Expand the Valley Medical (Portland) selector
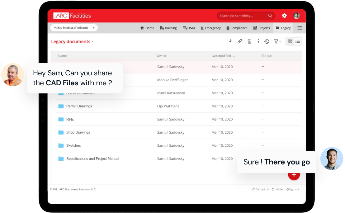345x213 pixels. pyautogui.click(x=74, y=28)
